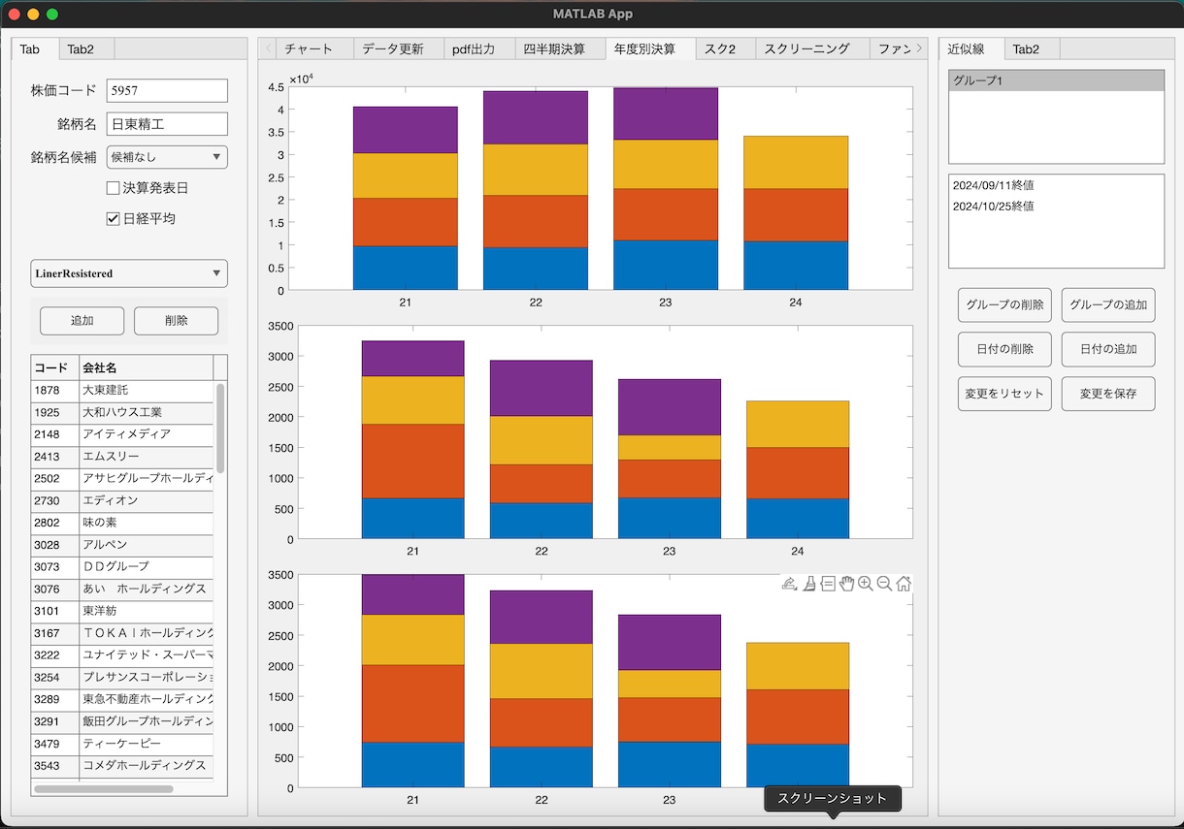
Task: Open the export menu on the bottom chart toolbar
Action: point(789,584)
